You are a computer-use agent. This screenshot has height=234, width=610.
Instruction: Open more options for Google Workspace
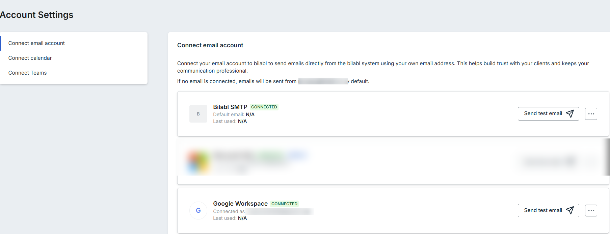pos(591,211)
